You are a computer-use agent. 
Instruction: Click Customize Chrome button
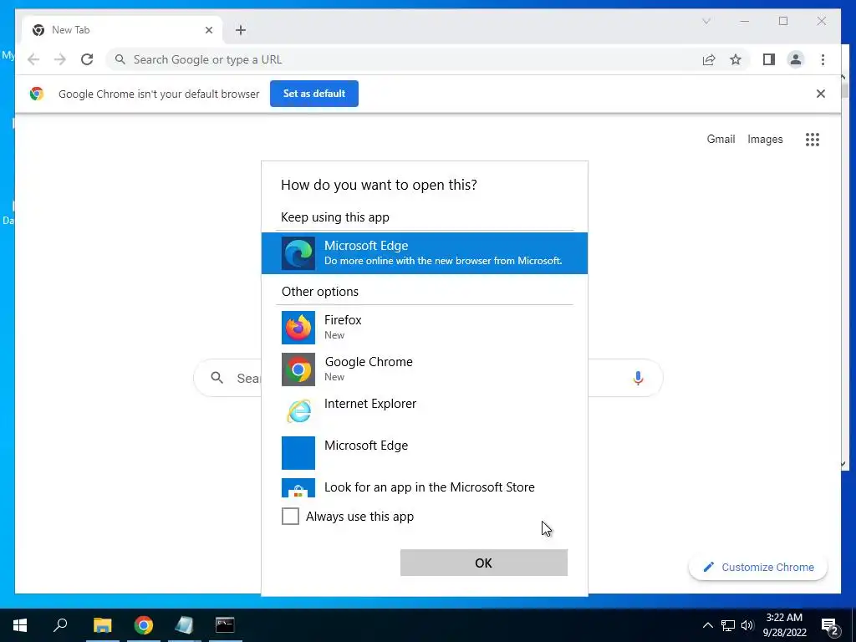click(758, 568)
